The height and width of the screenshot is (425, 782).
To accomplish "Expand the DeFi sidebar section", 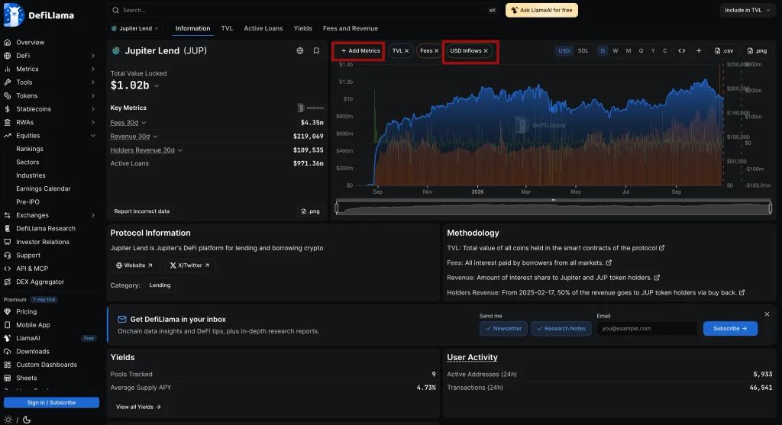I will tap(92, 56).
